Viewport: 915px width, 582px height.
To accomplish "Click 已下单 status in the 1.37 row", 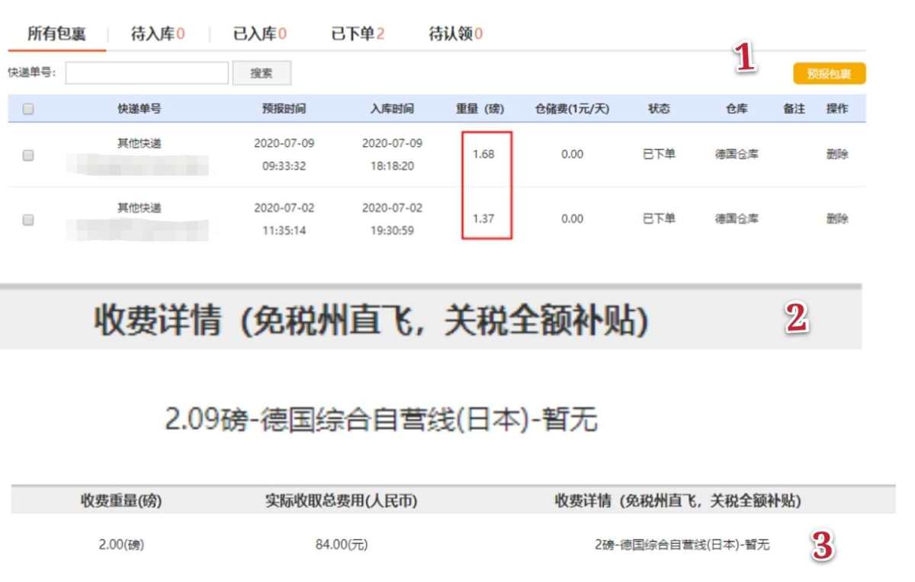I will click(659, 219).
